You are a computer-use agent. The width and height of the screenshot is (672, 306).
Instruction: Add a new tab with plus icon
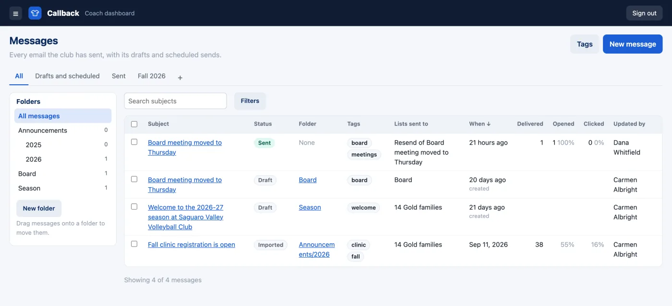180,78
